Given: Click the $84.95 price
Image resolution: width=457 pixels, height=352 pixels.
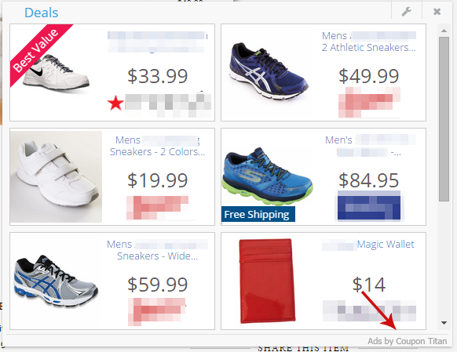Looking at the screenshot, I should click(369, 180).
